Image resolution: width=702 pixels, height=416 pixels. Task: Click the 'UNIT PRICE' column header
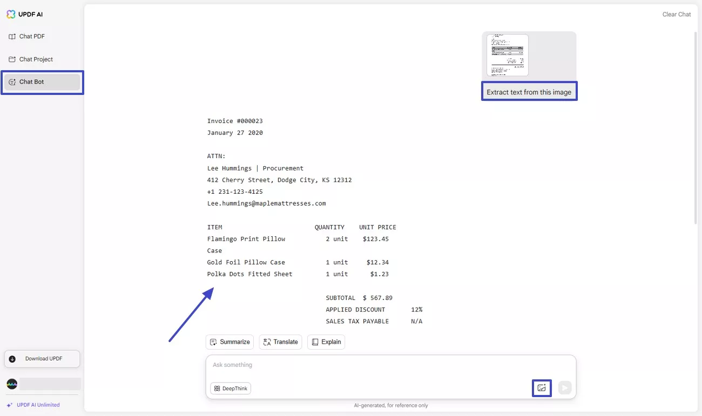[x=377, y=227]
